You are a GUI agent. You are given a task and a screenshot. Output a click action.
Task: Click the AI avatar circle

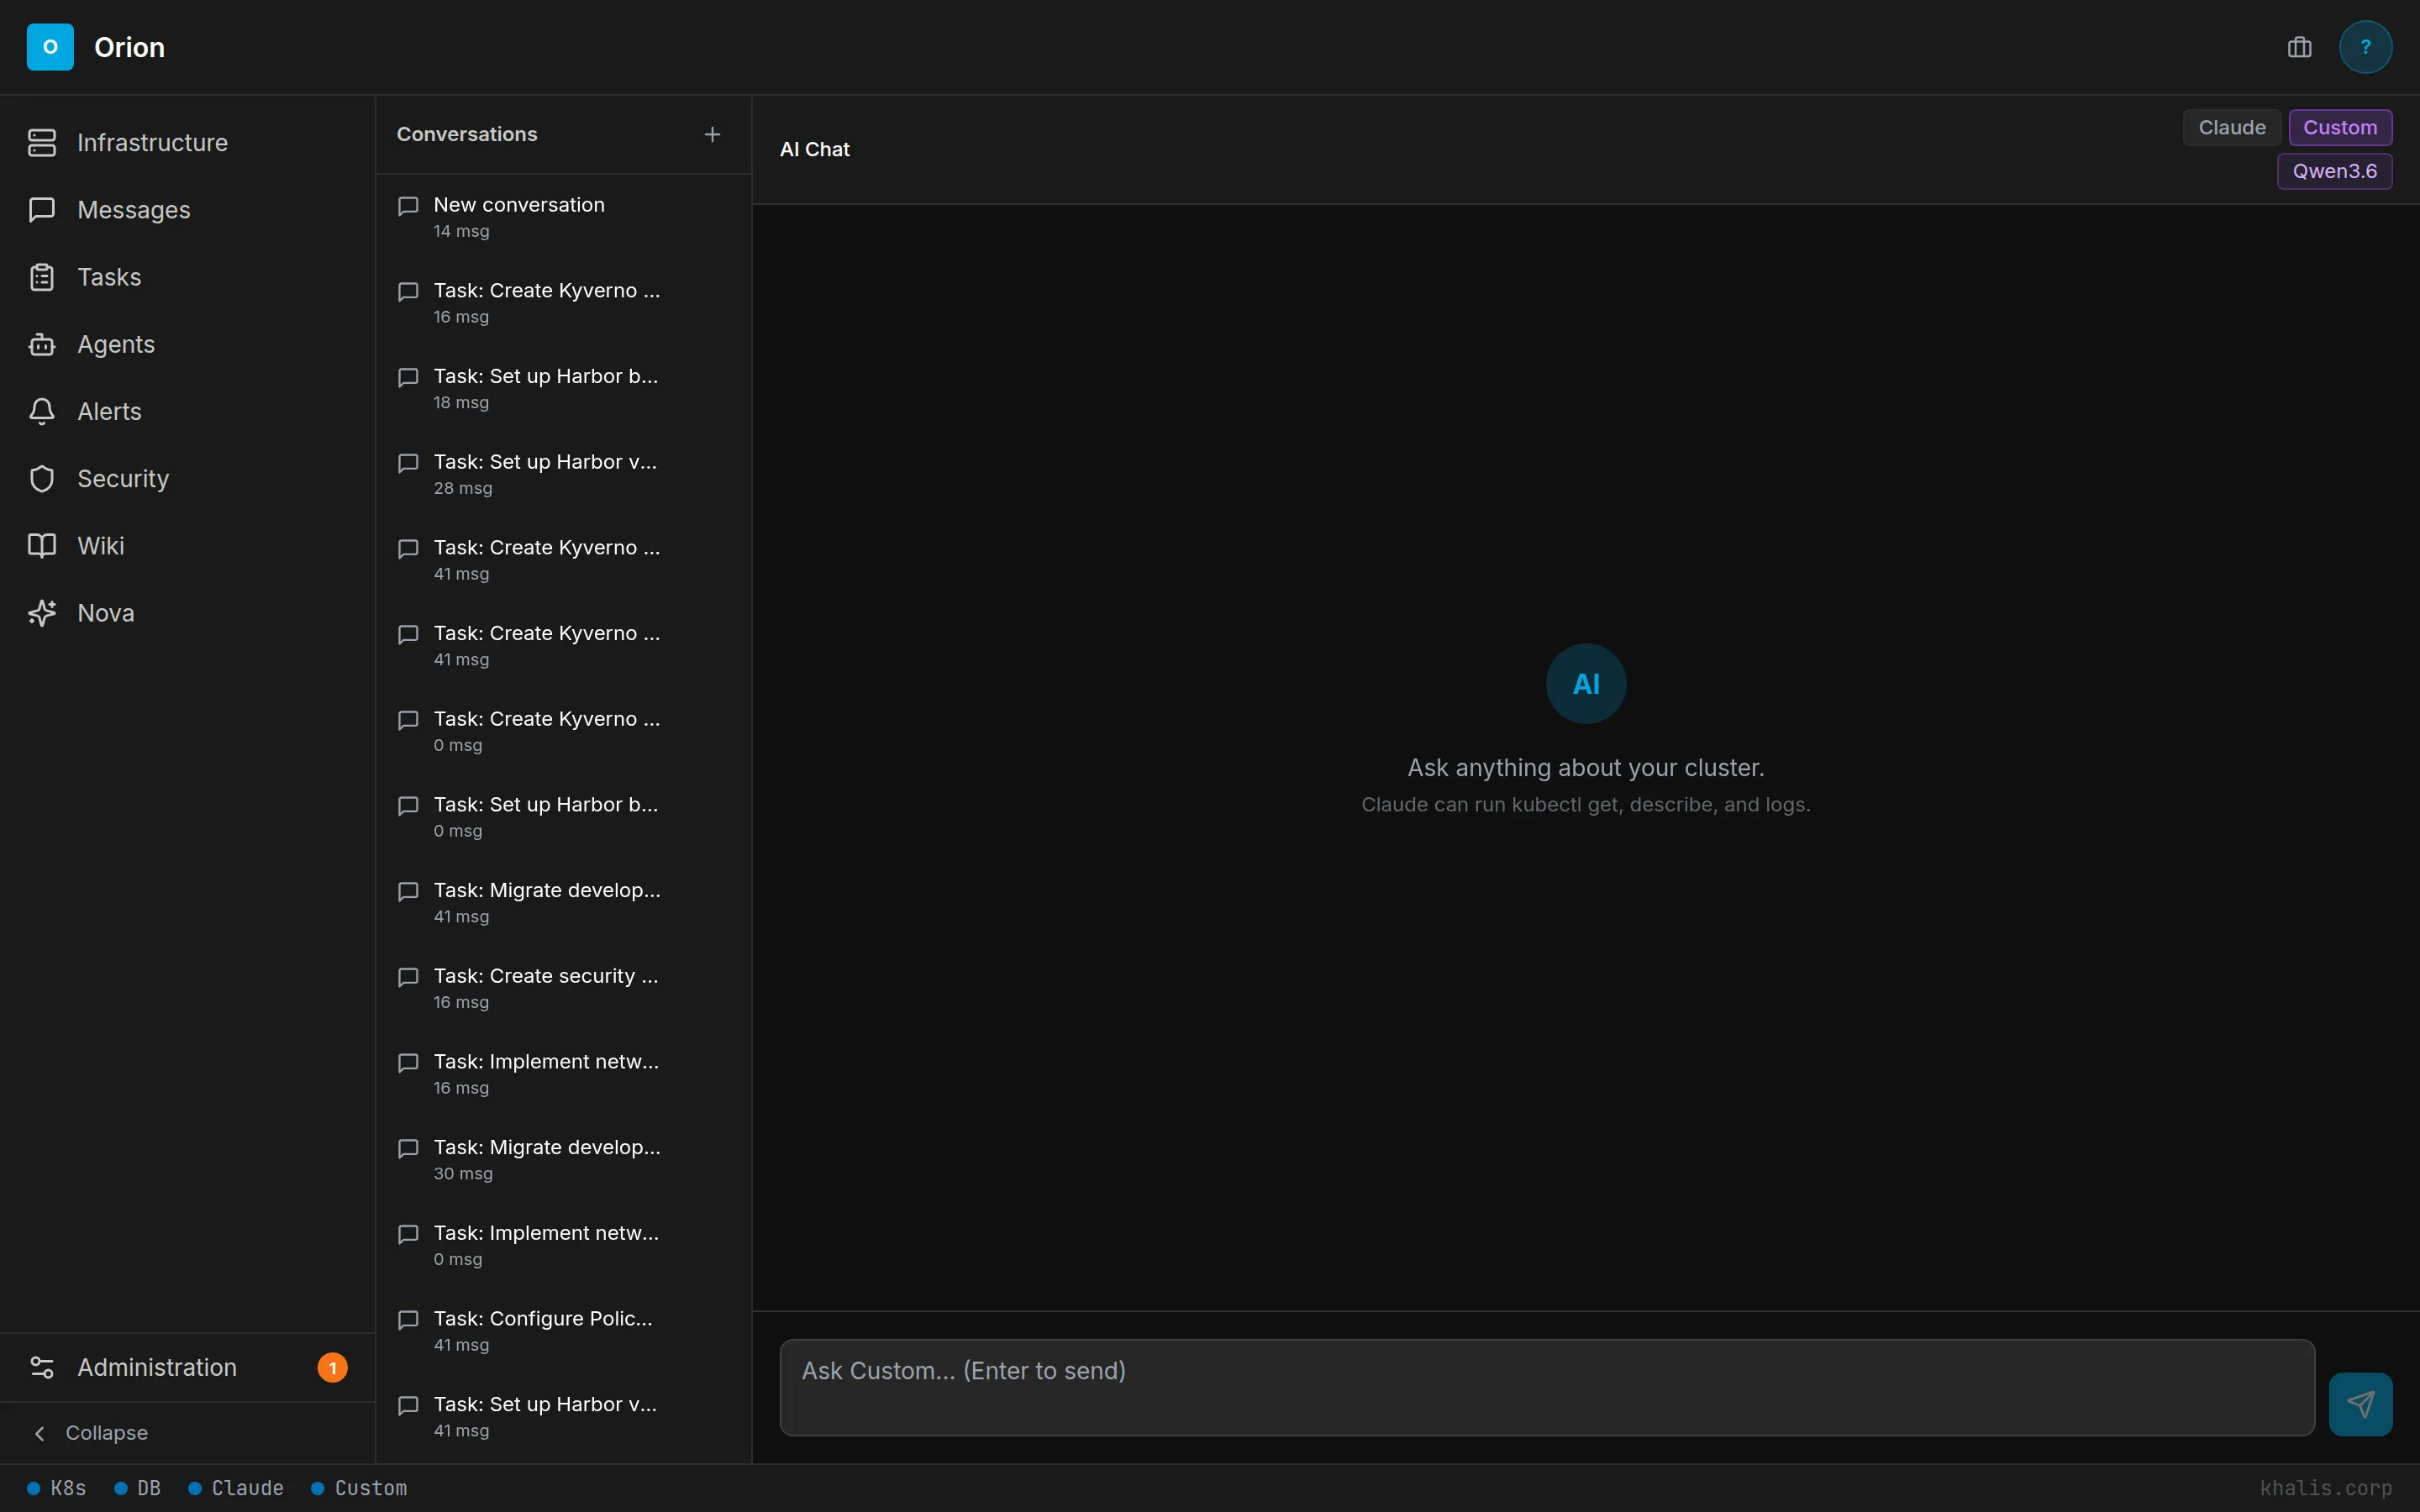[1586, 684]
